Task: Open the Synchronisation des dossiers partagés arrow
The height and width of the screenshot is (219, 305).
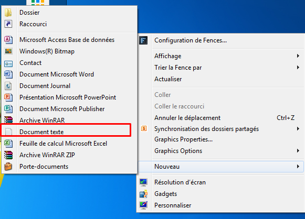Action: pos(298,128)
